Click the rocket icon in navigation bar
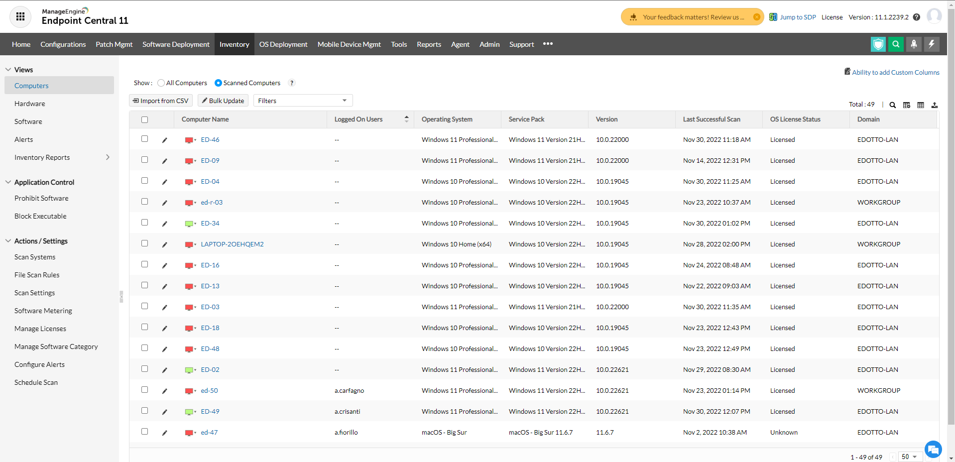 [914, 44]
